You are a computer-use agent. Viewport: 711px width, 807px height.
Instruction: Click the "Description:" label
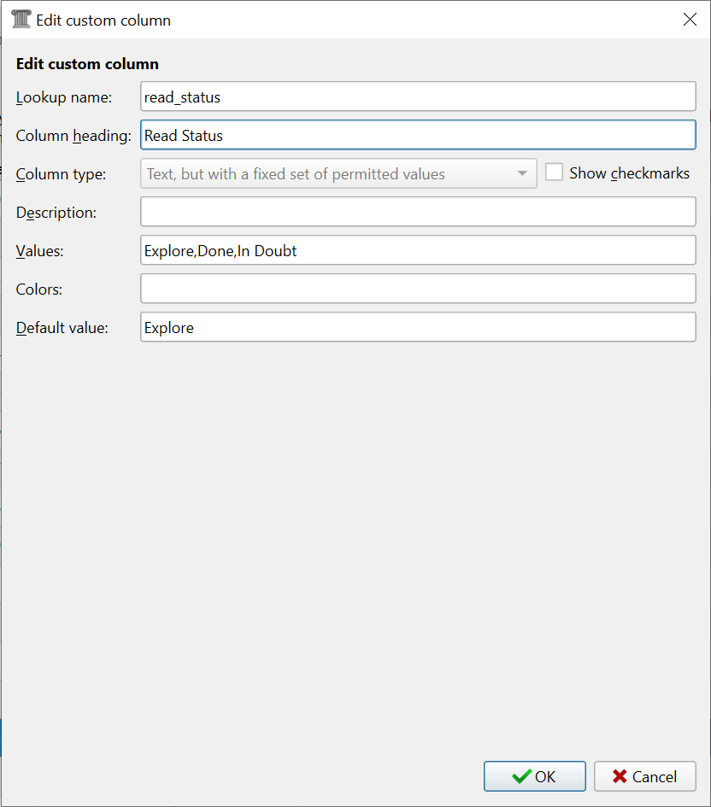pos(56,213)
